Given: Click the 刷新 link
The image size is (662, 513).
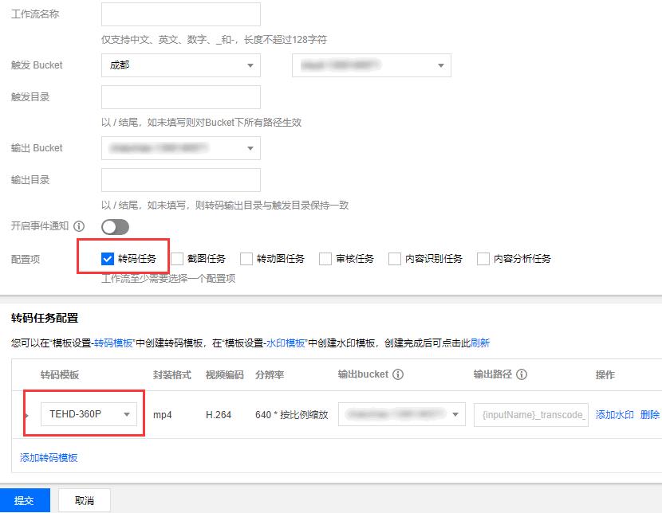Looking at the screenshot, I should 480,343.
